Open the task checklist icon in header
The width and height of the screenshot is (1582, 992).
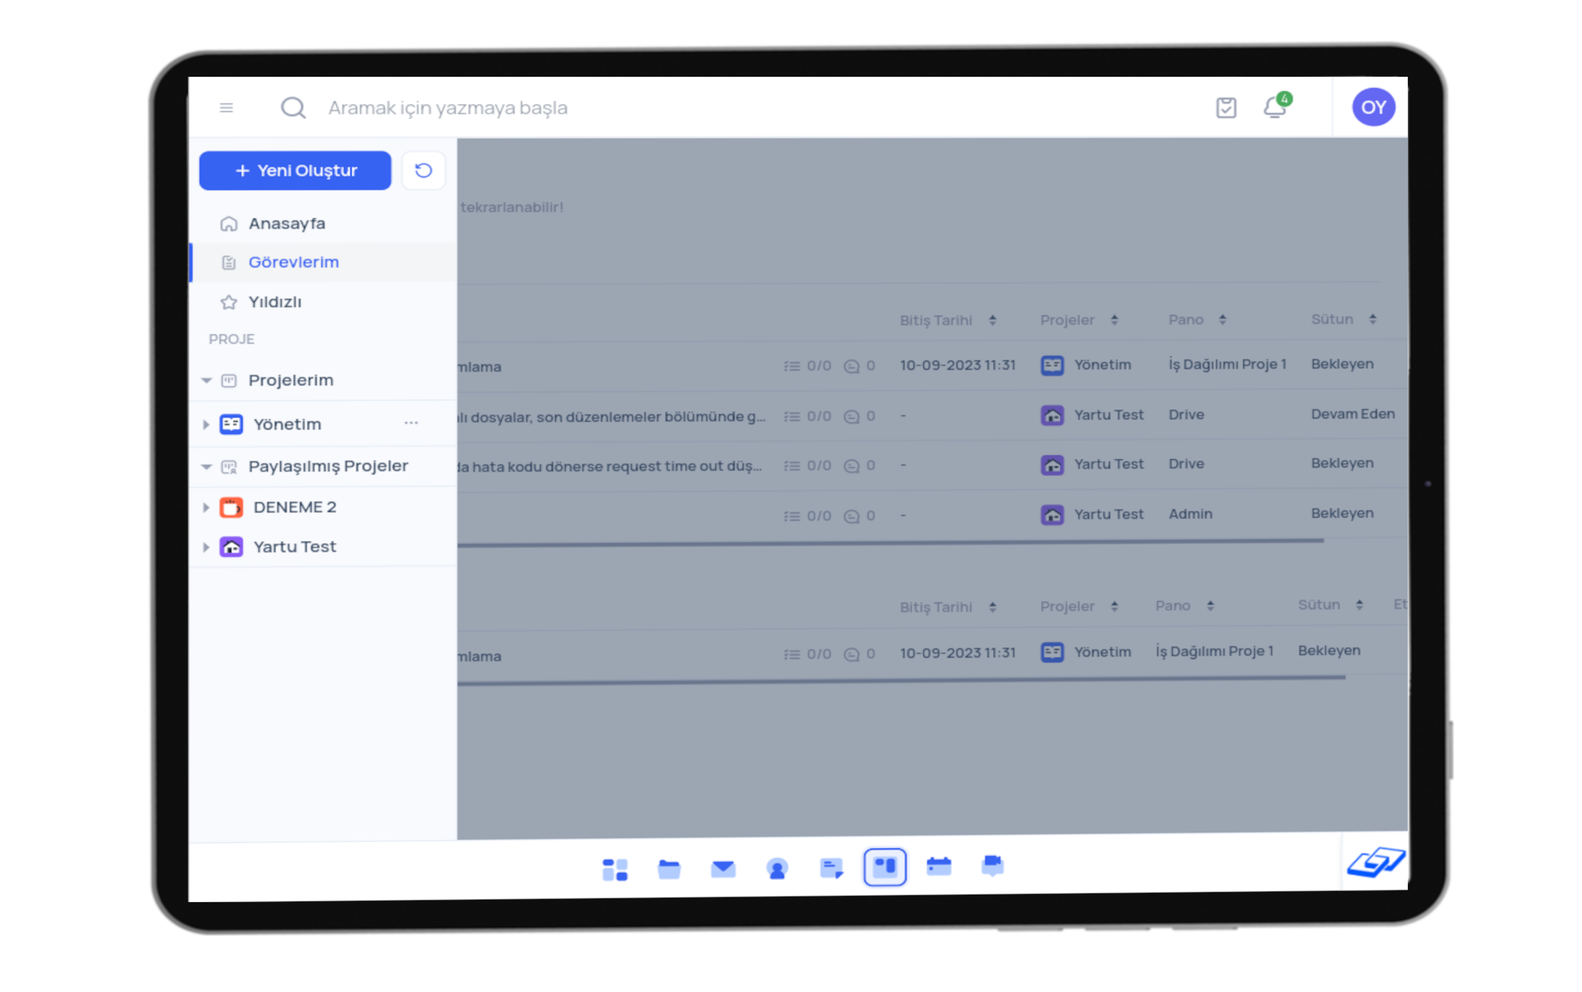[x=1226, y=107]
